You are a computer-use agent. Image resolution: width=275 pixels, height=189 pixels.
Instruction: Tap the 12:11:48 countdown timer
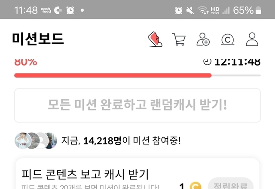pos(238,62)
